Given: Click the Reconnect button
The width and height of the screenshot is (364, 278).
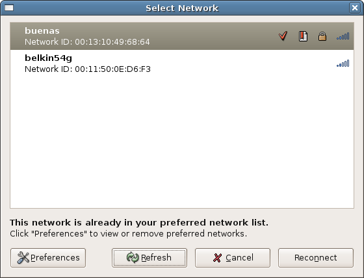Looking at the screenshot, I should [316, 258].
